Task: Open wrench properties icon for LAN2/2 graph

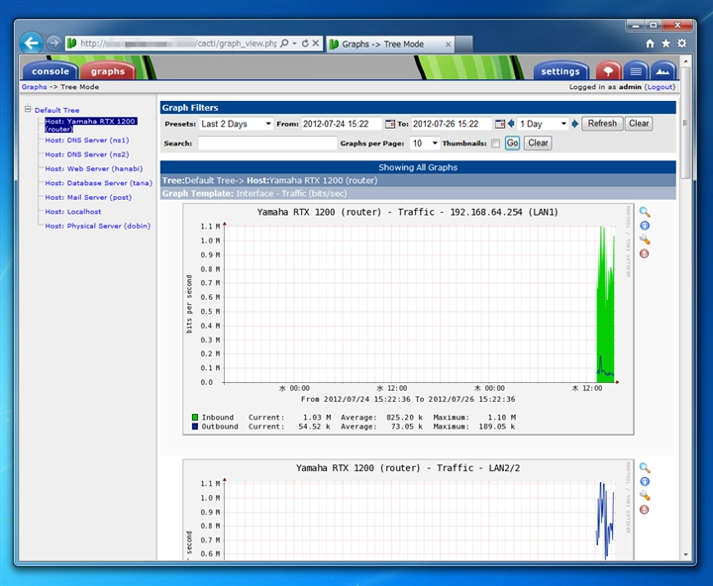Action: tap(645, 496)
